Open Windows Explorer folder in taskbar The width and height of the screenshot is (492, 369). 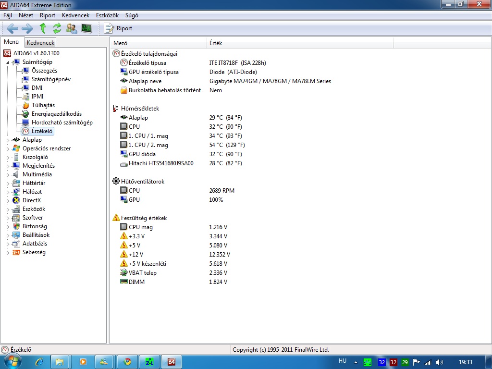(x=60, y=362)
